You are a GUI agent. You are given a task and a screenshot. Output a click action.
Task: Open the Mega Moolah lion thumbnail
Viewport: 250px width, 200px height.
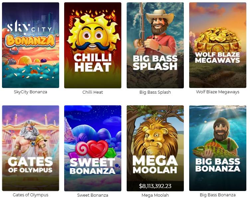[155, 148]
